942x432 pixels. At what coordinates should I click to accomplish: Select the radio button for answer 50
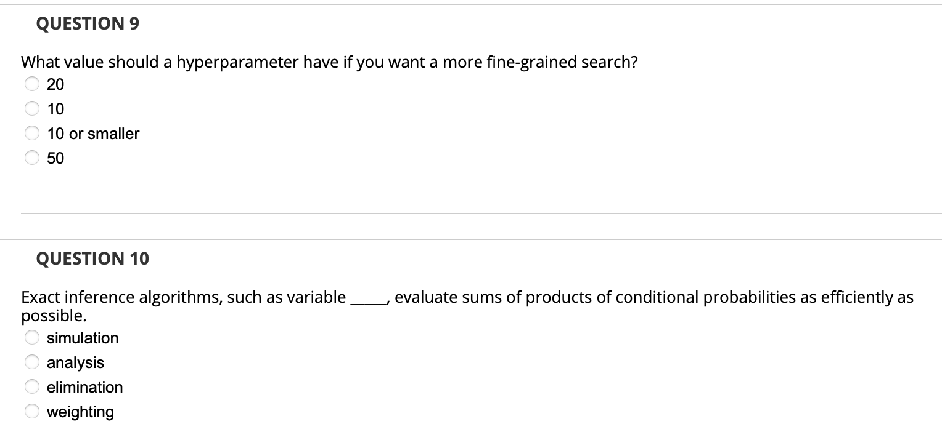(x=31, y=158)
